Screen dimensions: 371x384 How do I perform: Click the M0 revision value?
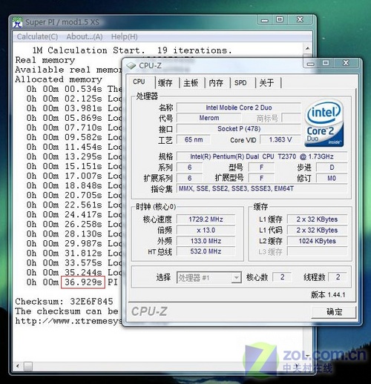tap(332, 179)
